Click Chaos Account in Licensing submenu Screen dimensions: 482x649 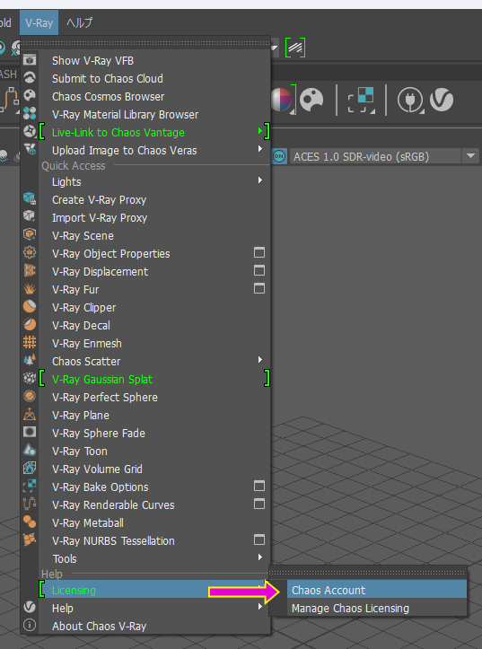tap(377, 591)
